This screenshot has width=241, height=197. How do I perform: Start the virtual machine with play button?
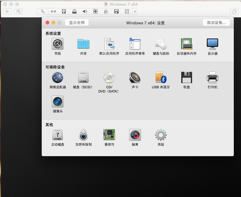[8, 11]
